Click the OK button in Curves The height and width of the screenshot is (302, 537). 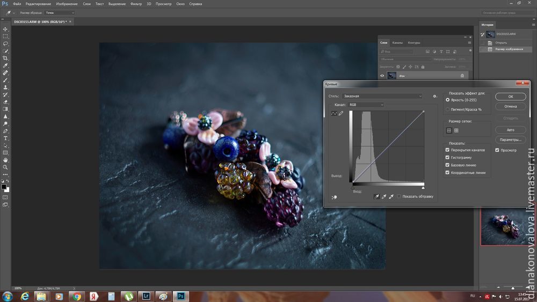(x=510, y=97)
